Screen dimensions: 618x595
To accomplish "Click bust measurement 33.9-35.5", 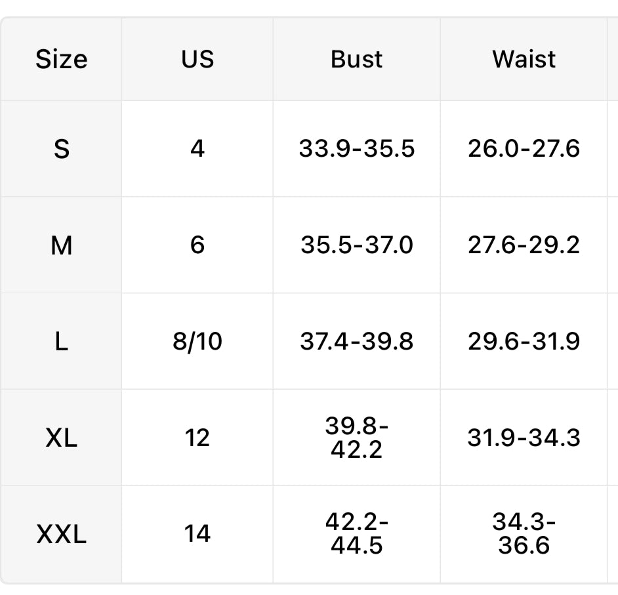I will pyautogui.click(x=356, y=149).
